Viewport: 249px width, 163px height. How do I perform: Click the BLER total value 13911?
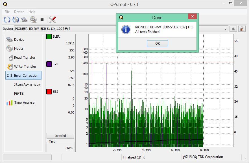click(70, 43)
